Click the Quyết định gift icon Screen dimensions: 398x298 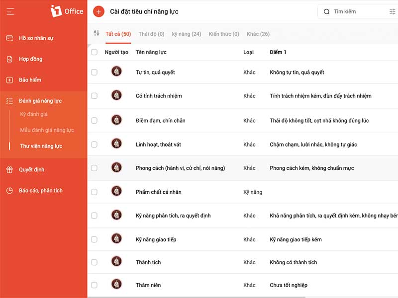pyautogui.click(x=9, y=170)
